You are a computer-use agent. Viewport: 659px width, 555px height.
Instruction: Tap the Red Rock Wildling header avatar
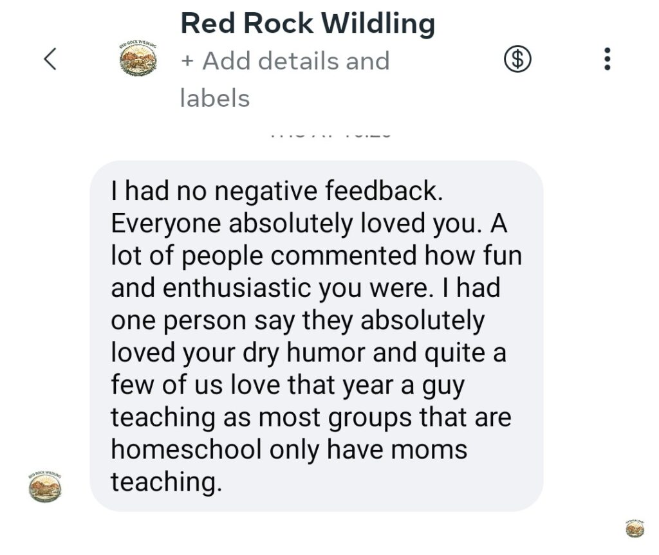click(x=138, y=59)
